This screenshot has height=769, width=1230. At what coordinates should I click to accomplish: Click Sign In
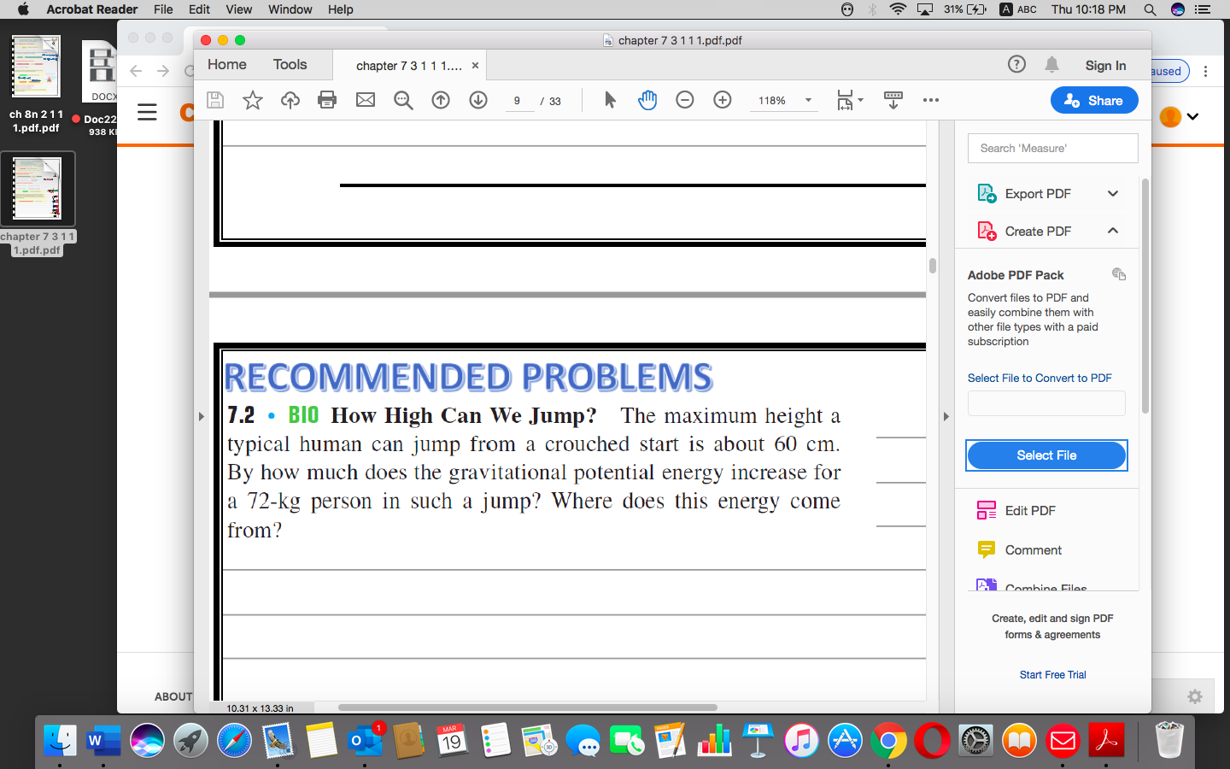[1105, 65]
